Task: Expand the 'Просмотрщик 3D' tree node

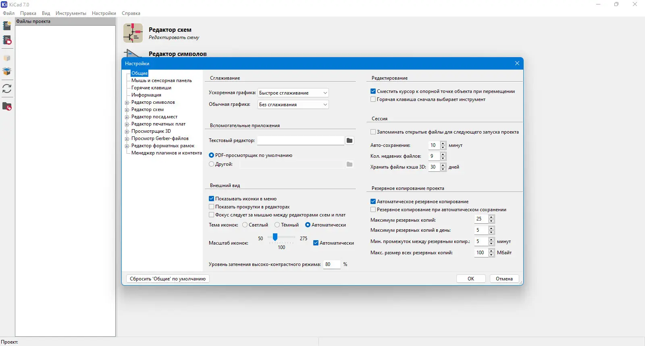Action: point(127,132)
